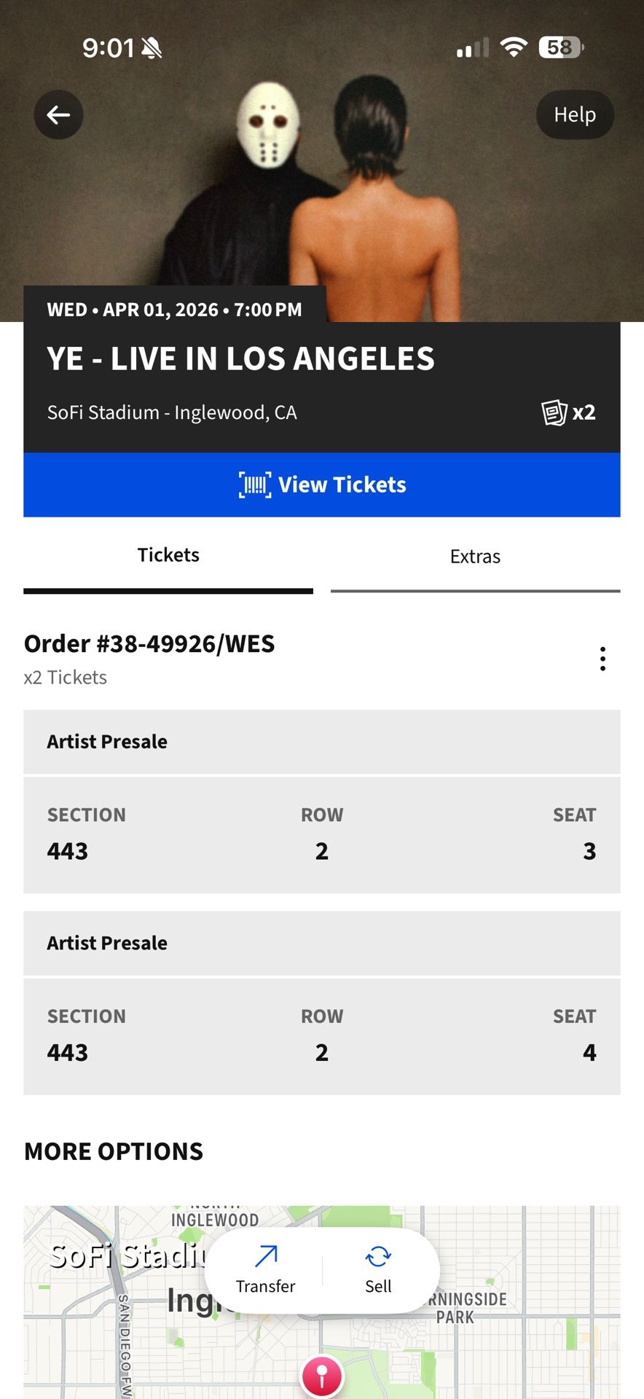Tap the second Artist Presale header

coord(322,943)
